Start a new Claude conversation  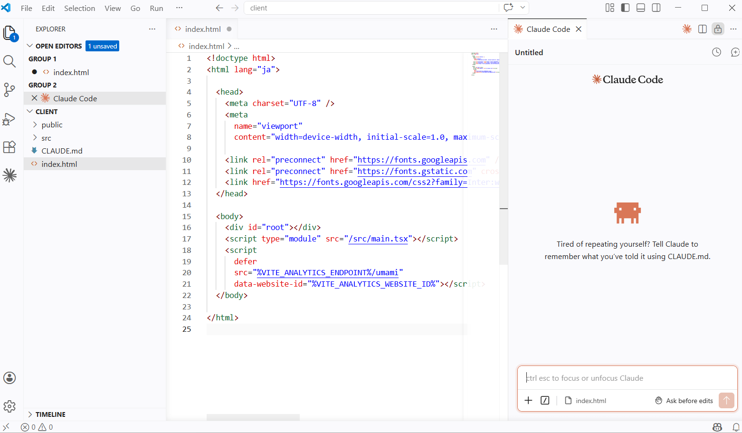click(x=735, y=52)
